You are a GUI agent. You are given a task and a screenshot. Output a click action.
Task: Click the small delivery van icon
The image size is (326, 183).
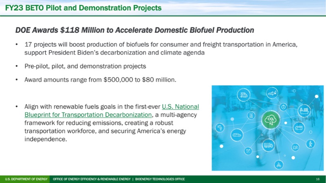point(296,147)
